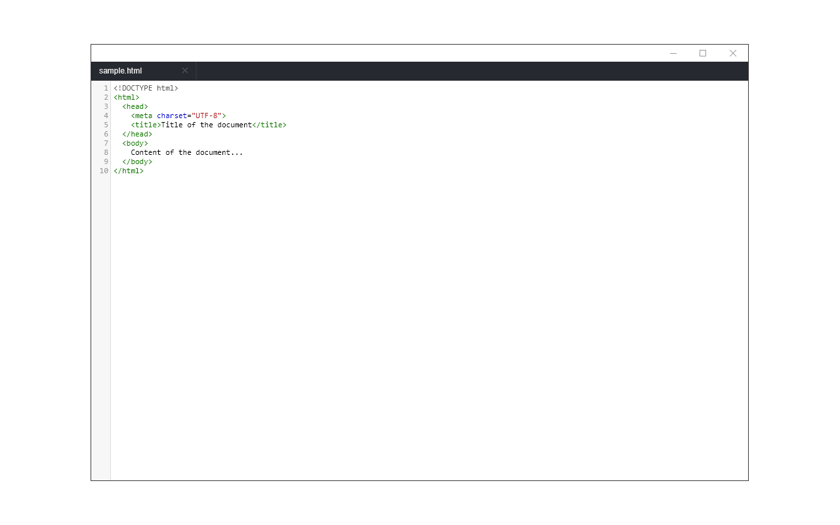Click the opening body tag
The image size is (840, 525).
[x=134, y=142]
